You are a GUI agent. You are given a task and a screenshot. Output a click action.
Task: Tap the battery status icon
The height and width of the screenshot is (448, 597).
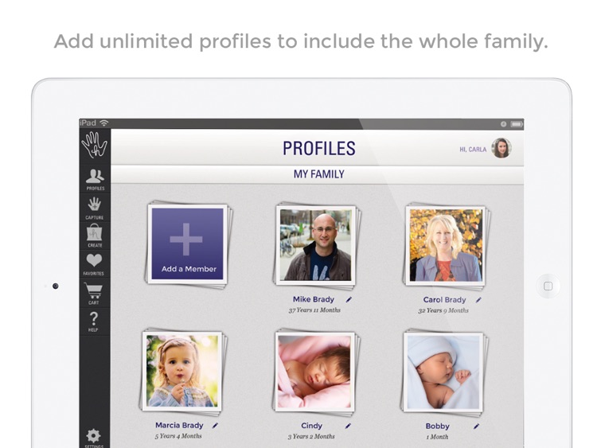pyautogui.click(x=517, y=124)
